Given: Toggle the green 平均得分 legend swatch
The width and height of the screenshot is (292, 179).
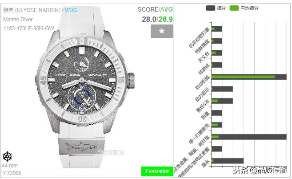Looking at the screenshot, I should coord(234,8).
